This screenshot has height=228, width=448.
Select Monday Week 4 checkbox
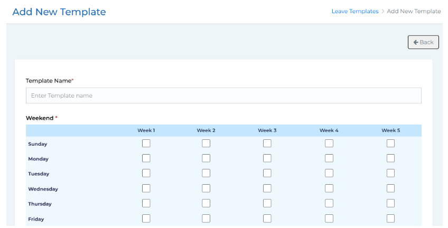(329, 158)
